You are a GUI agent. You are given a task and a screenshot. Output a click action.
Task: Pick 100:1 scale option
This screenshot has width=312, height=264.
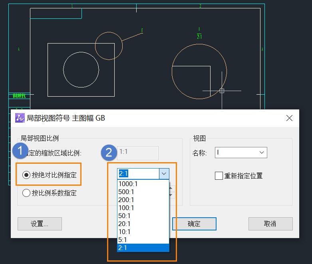coord(143,208)
